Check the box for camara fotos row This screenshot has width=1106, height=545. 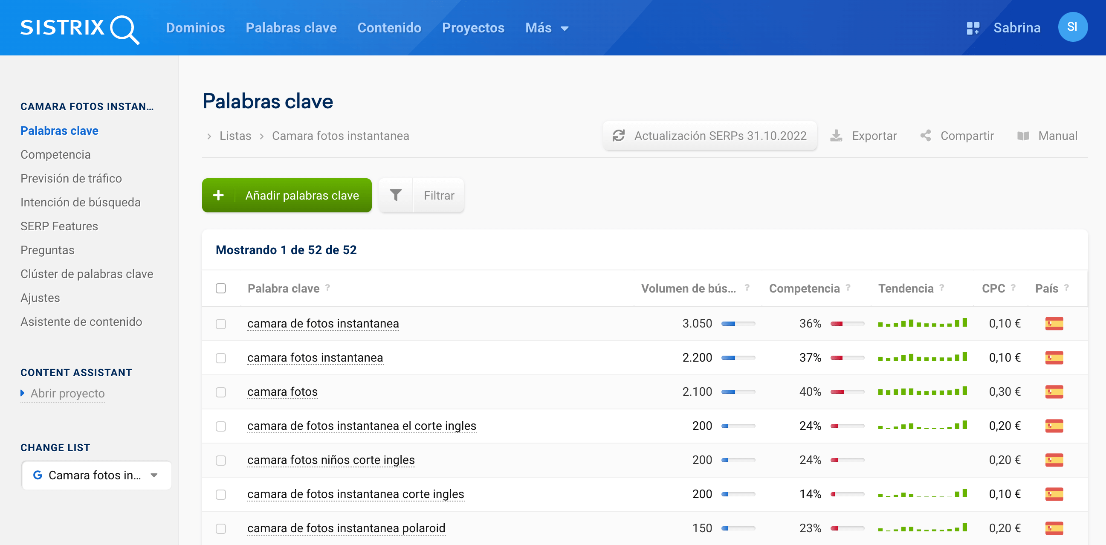click(221, 392)
